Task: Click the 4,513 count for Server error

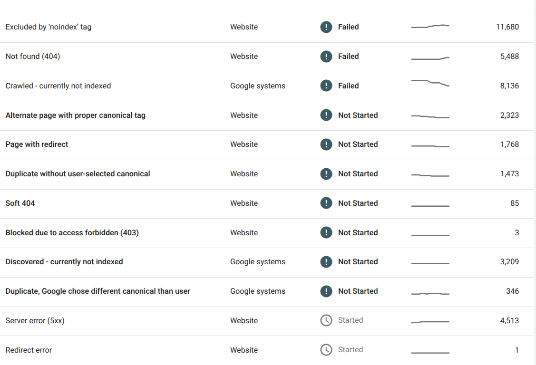Action: [x=509, y=321]
